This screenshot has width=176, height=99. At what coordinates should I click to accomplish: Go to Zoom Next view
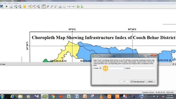tap(64, 7)
